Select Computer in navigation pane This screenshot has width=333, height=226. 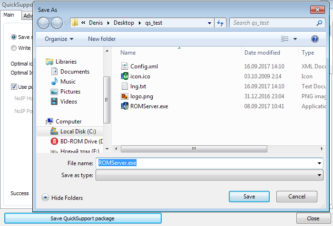[x=69, y=122]
